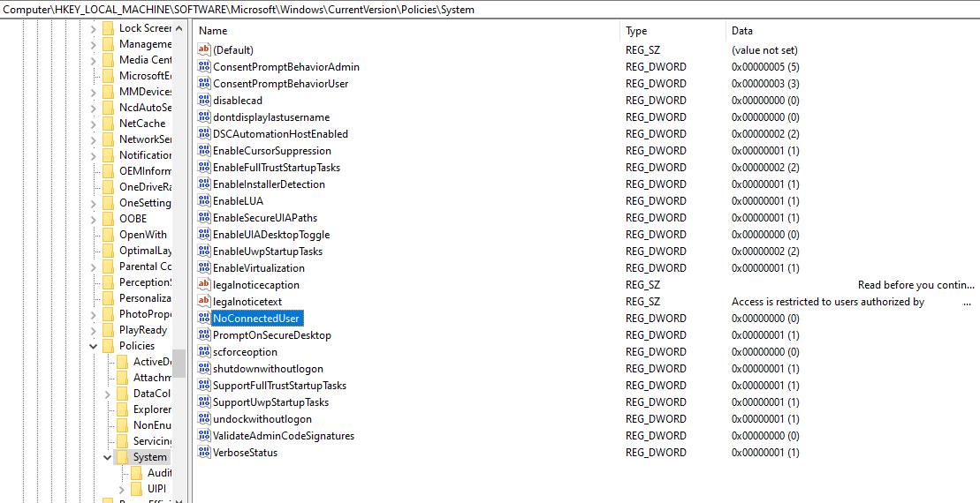Select the disablecad value icon
This screenshot has height=503, width=980.
[204, 101]
